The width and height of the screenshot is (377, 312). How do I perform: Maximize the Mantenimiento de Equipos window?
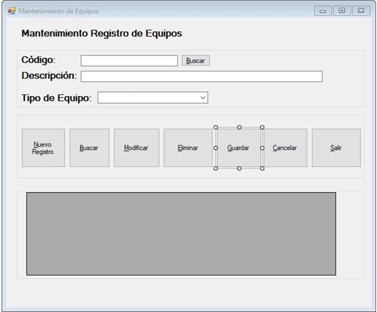(342, 11)
